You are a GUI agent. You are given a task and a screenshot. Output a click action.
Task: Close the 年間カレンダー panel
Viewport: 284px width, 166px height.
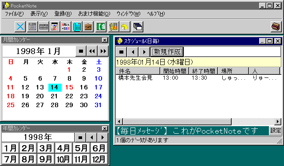(x=105, y=129)
